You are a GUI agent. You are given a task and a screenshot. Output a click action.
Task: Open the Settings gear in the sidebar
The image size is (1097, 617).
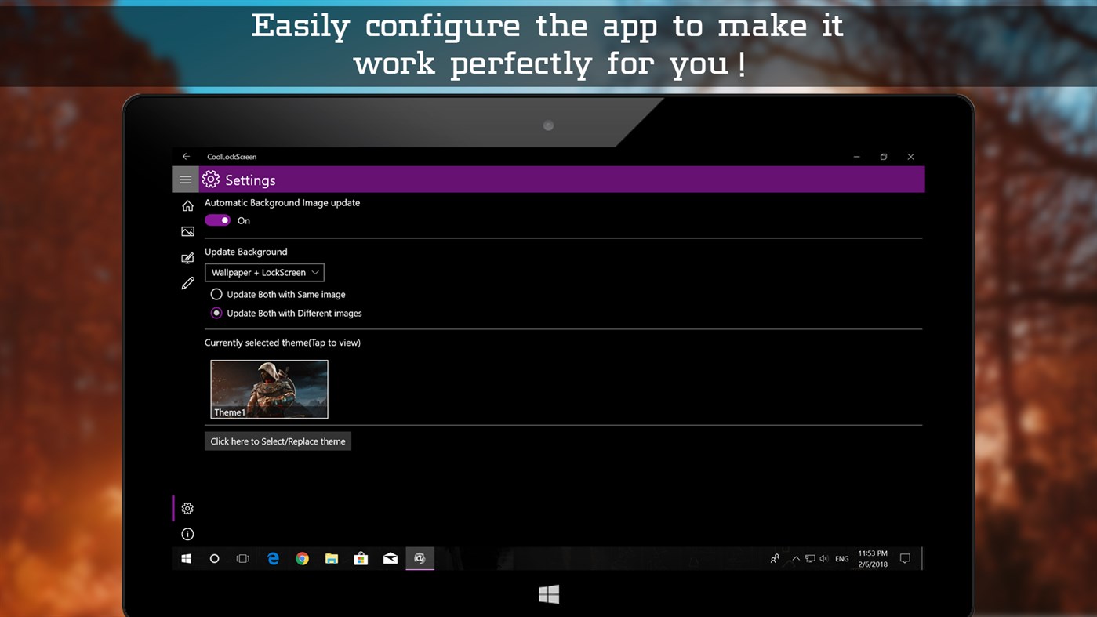[x=187, y=508]
